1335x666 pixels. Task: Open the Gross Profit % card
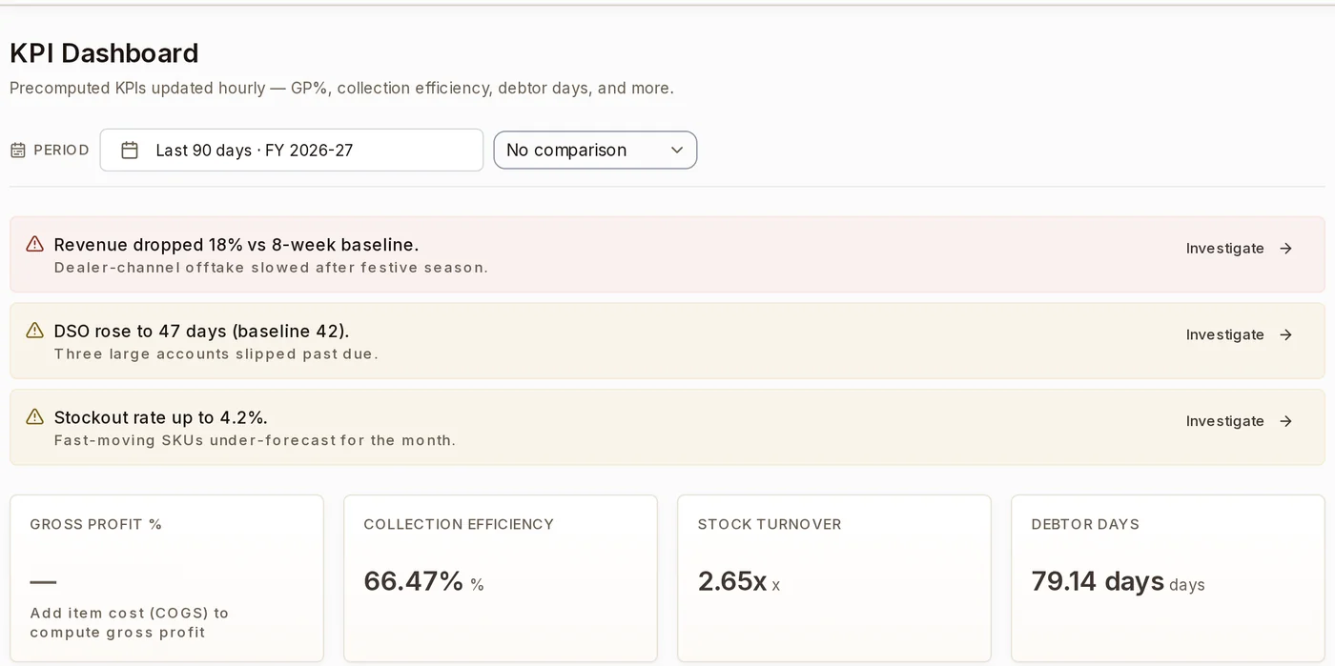(x=167, y=578)
